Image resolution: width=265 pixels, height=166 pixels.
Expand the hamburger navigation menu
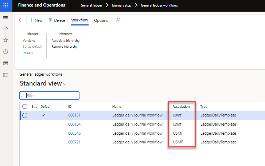click(5, 18)
